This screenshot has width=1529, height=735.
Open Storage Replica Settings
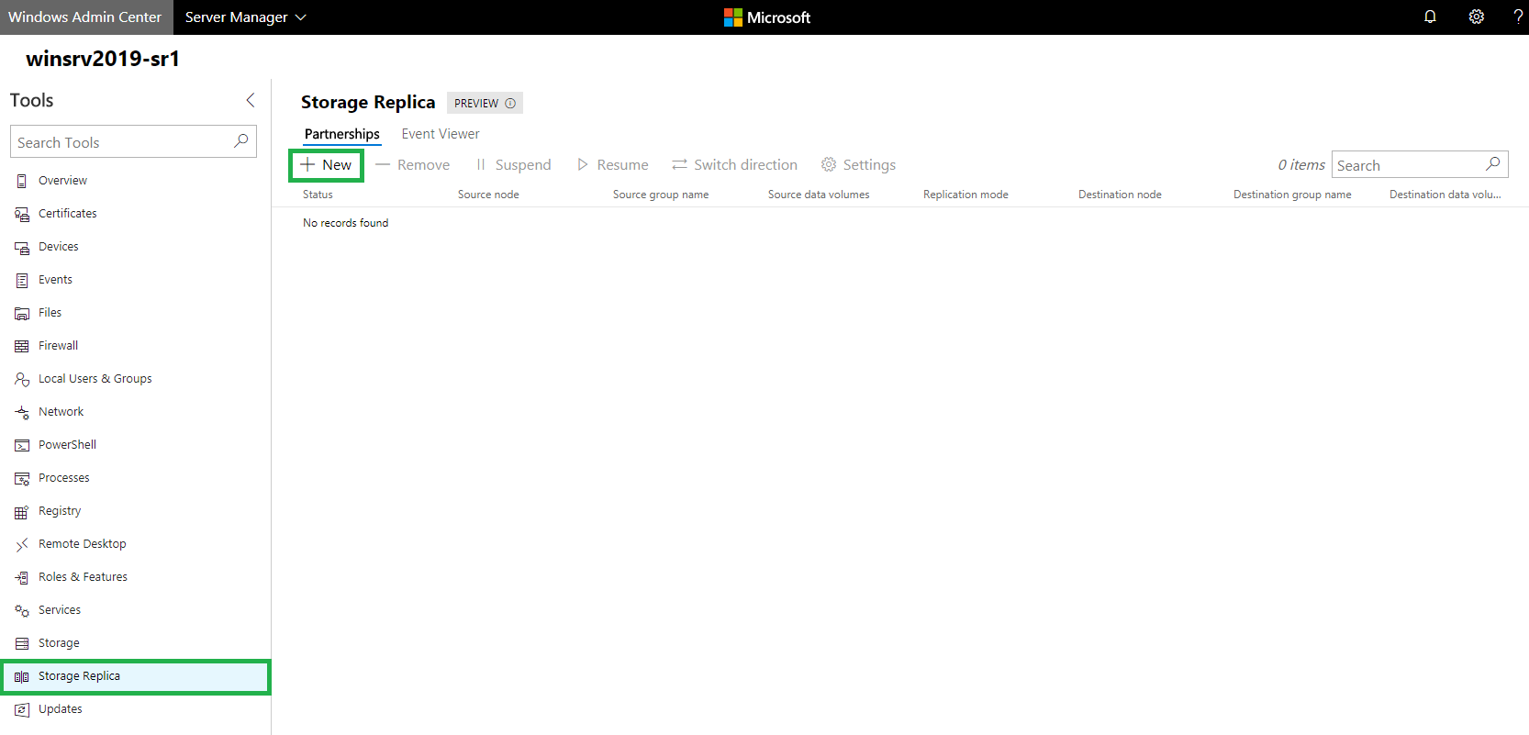click(x=859, y=165)
